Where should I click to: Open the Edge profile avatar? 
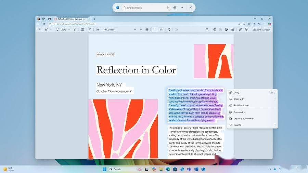pyautogui.click(x=39, y=19)
